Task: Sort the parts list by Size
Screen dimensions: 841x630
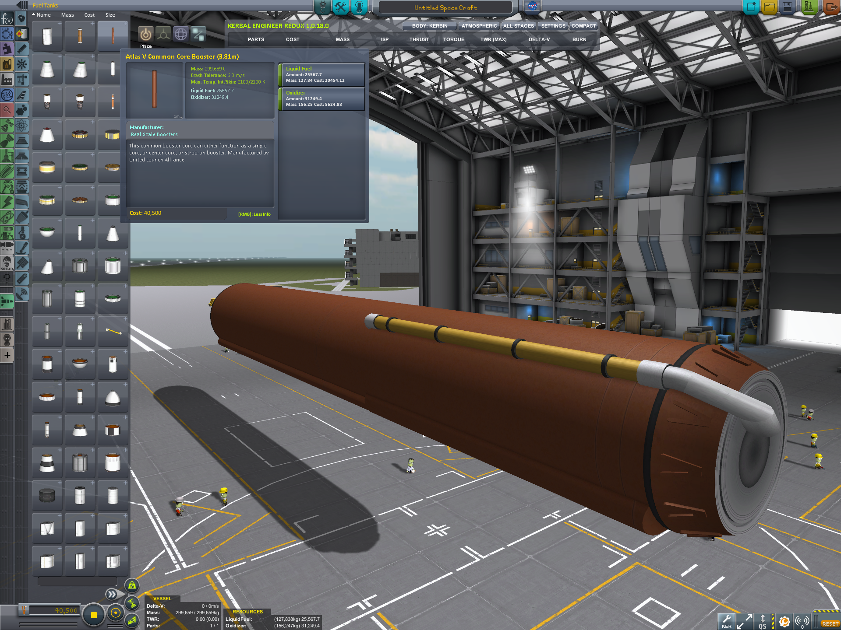Action: [x=110, y=15]
